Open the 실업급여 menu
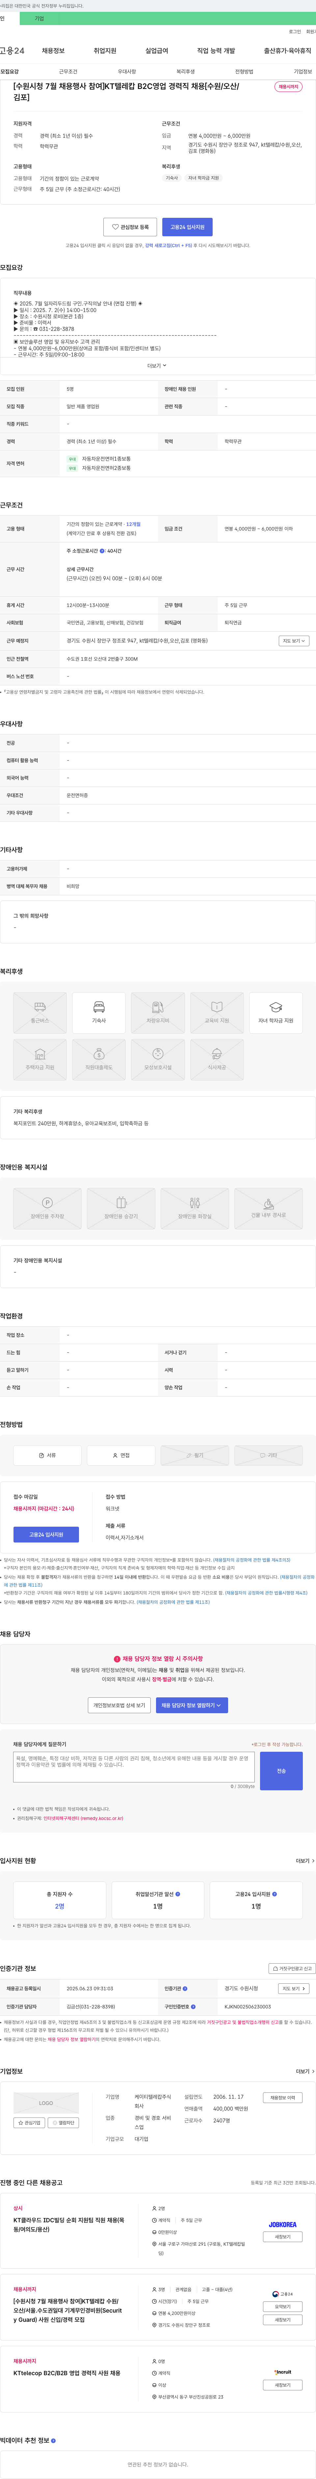 (x=157, y=51)
